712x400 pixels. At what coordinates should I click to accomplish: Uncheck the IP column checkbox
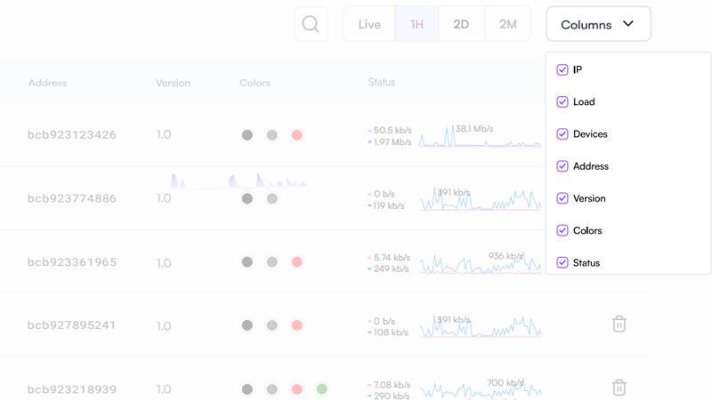coord(562,70)
